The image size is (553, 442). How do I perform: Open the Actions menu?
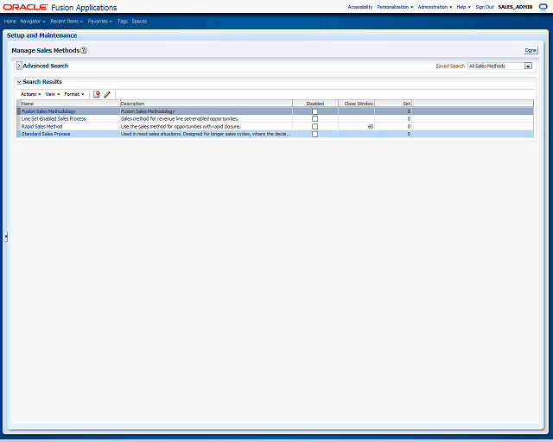pyautogui.click(x=31, y=94)
